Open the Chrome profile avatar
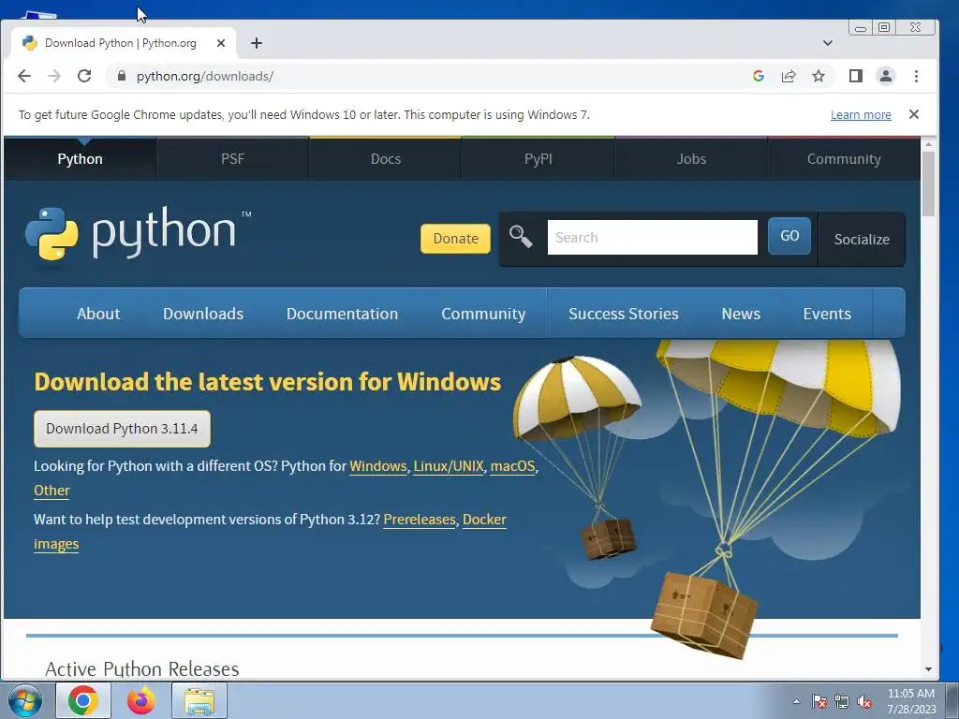Screen dimensions: 959x719 click(886, 76)
